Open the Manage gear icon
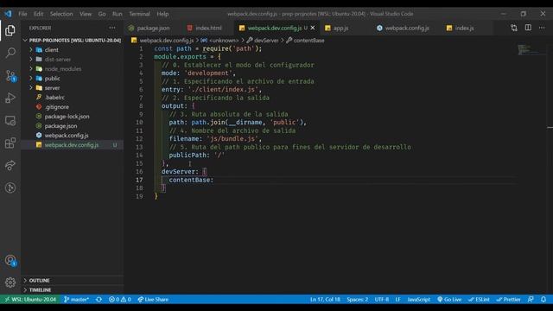The image size is (553, 311). [x=10, y=282]
